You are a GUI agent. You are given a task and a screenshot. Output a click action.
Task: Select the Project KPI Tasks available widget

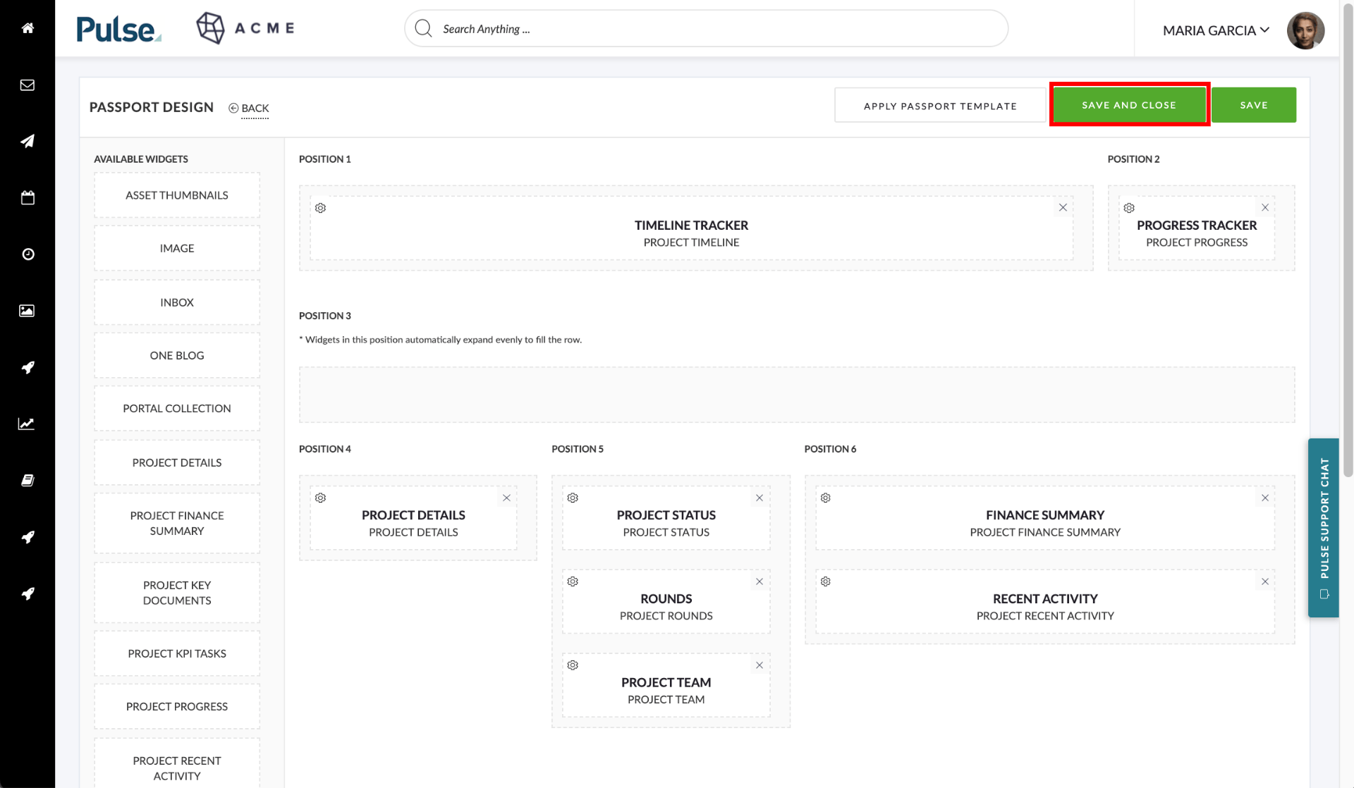point(177,653)
